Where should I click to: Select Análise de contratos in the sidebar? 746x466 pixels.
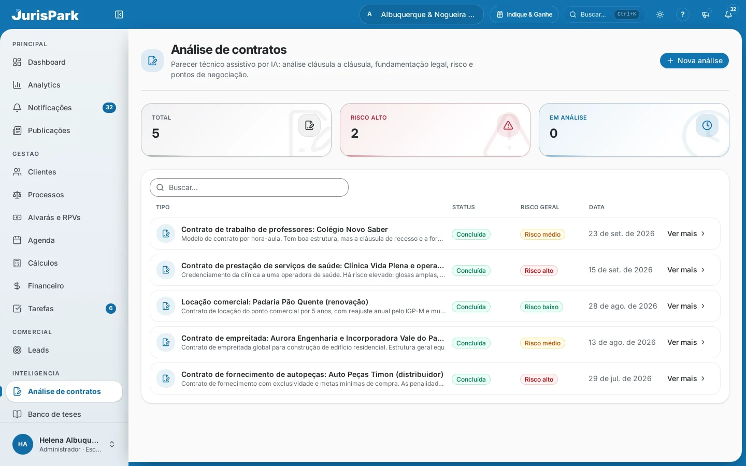pyautogui.click(x=64, y=391)
